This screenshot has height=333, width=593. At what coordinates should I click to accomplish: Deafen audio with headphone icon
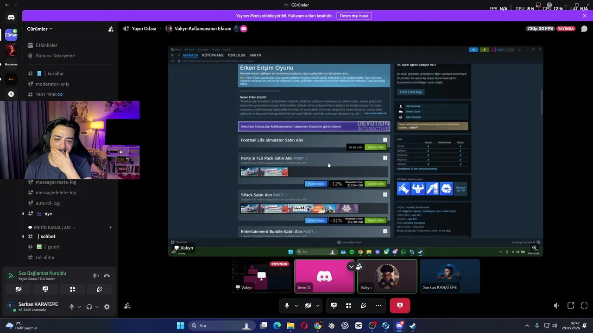pos(89,307)
